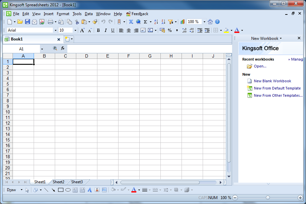
Task: Click Merge and Center icon
Action: click(x=150, y=30)
